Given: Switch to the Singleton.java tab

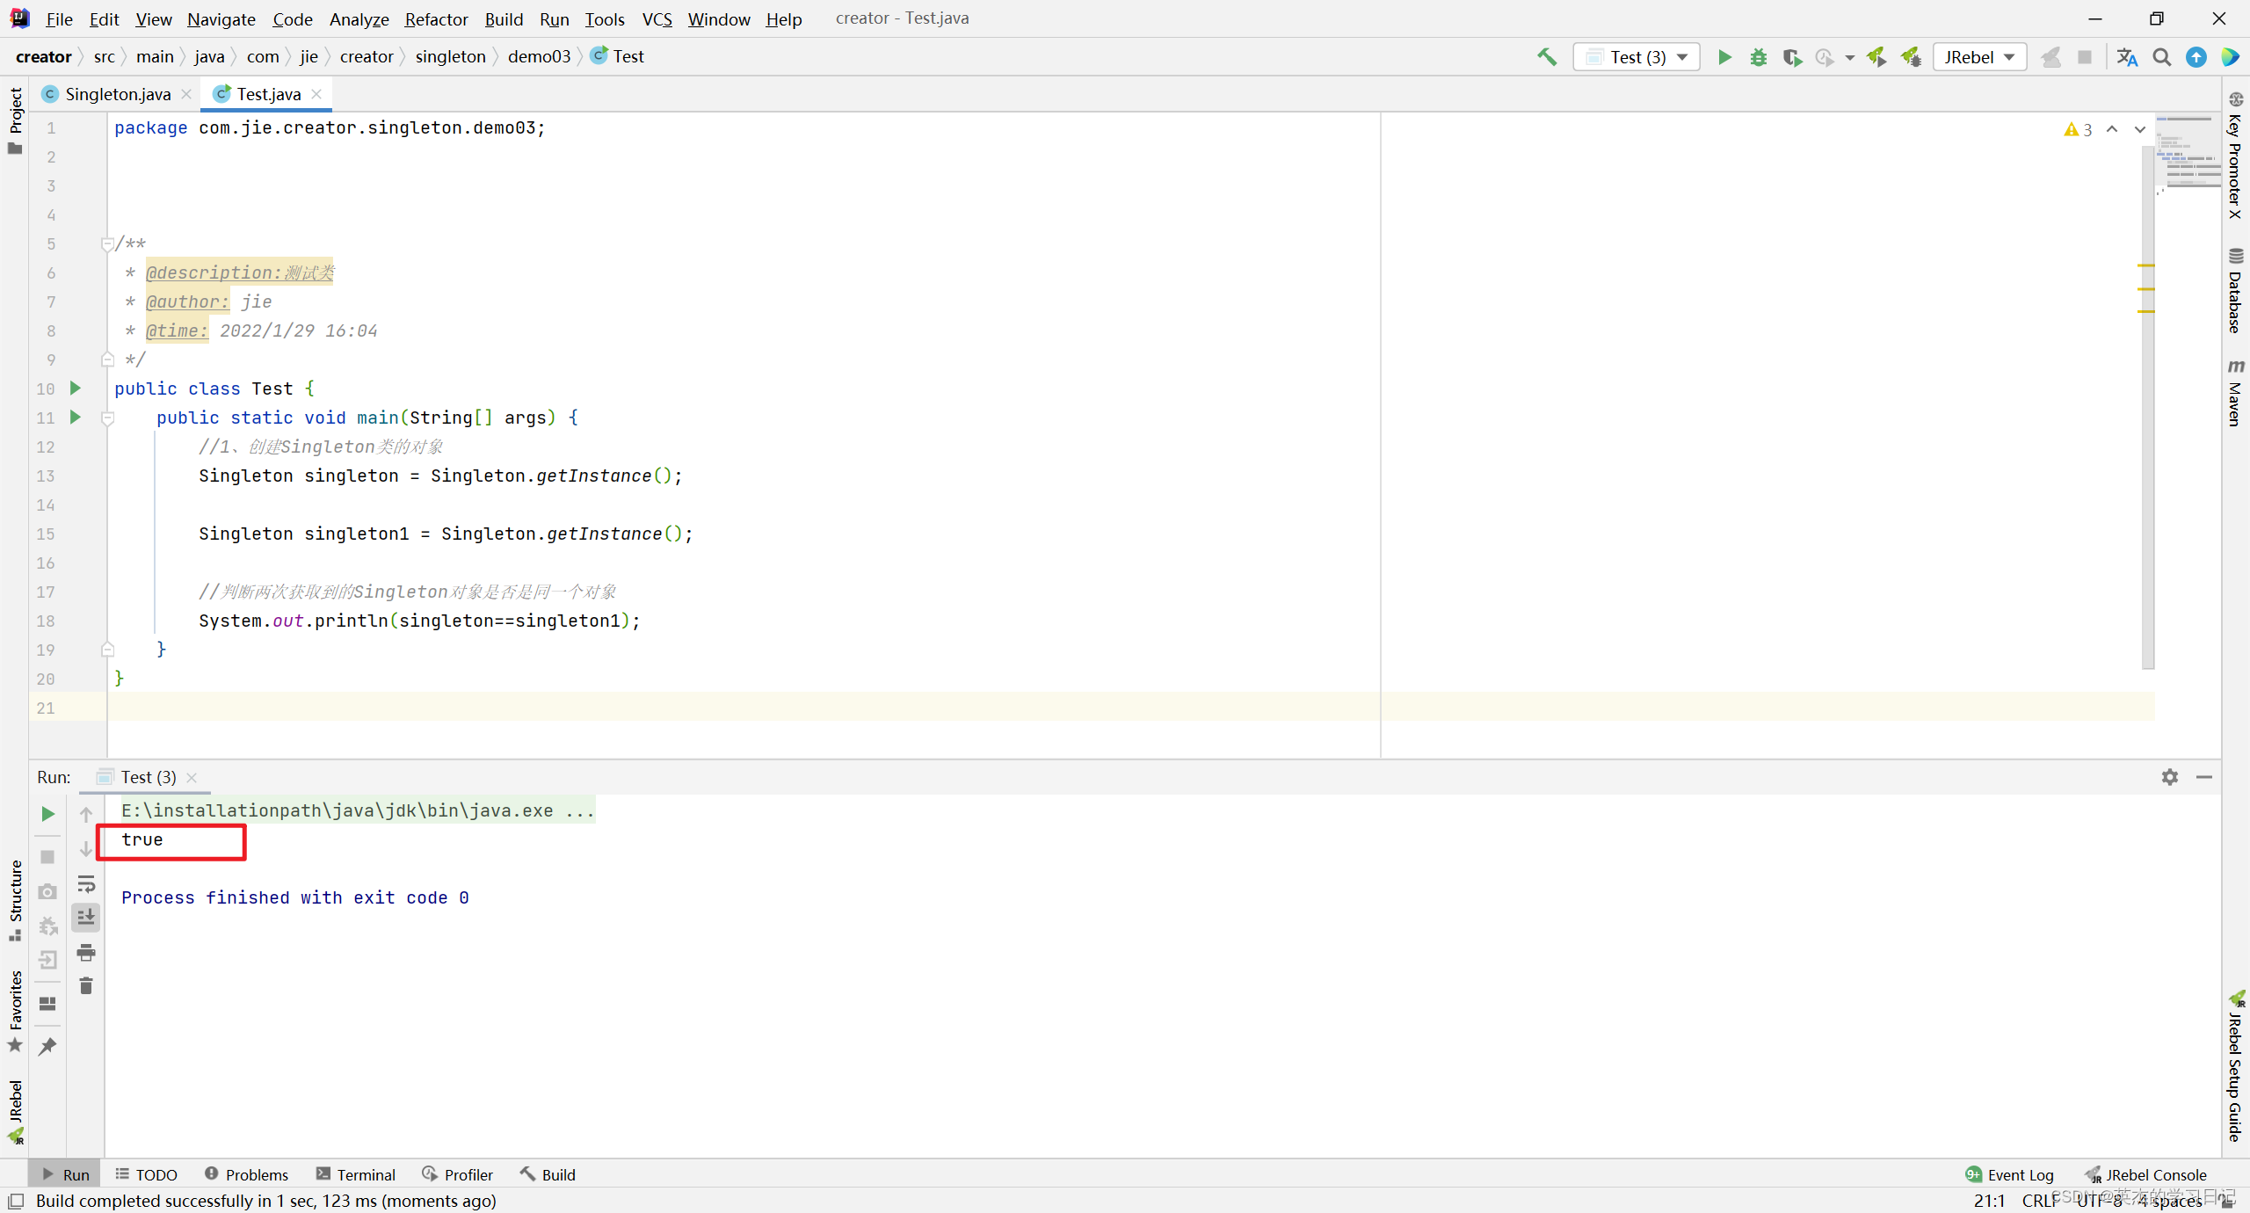Looking at the screenshot, I should [x=117, y=94].
